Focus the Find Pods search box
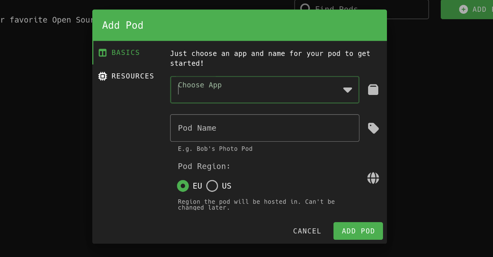The image size is (493, 257). 365,8
